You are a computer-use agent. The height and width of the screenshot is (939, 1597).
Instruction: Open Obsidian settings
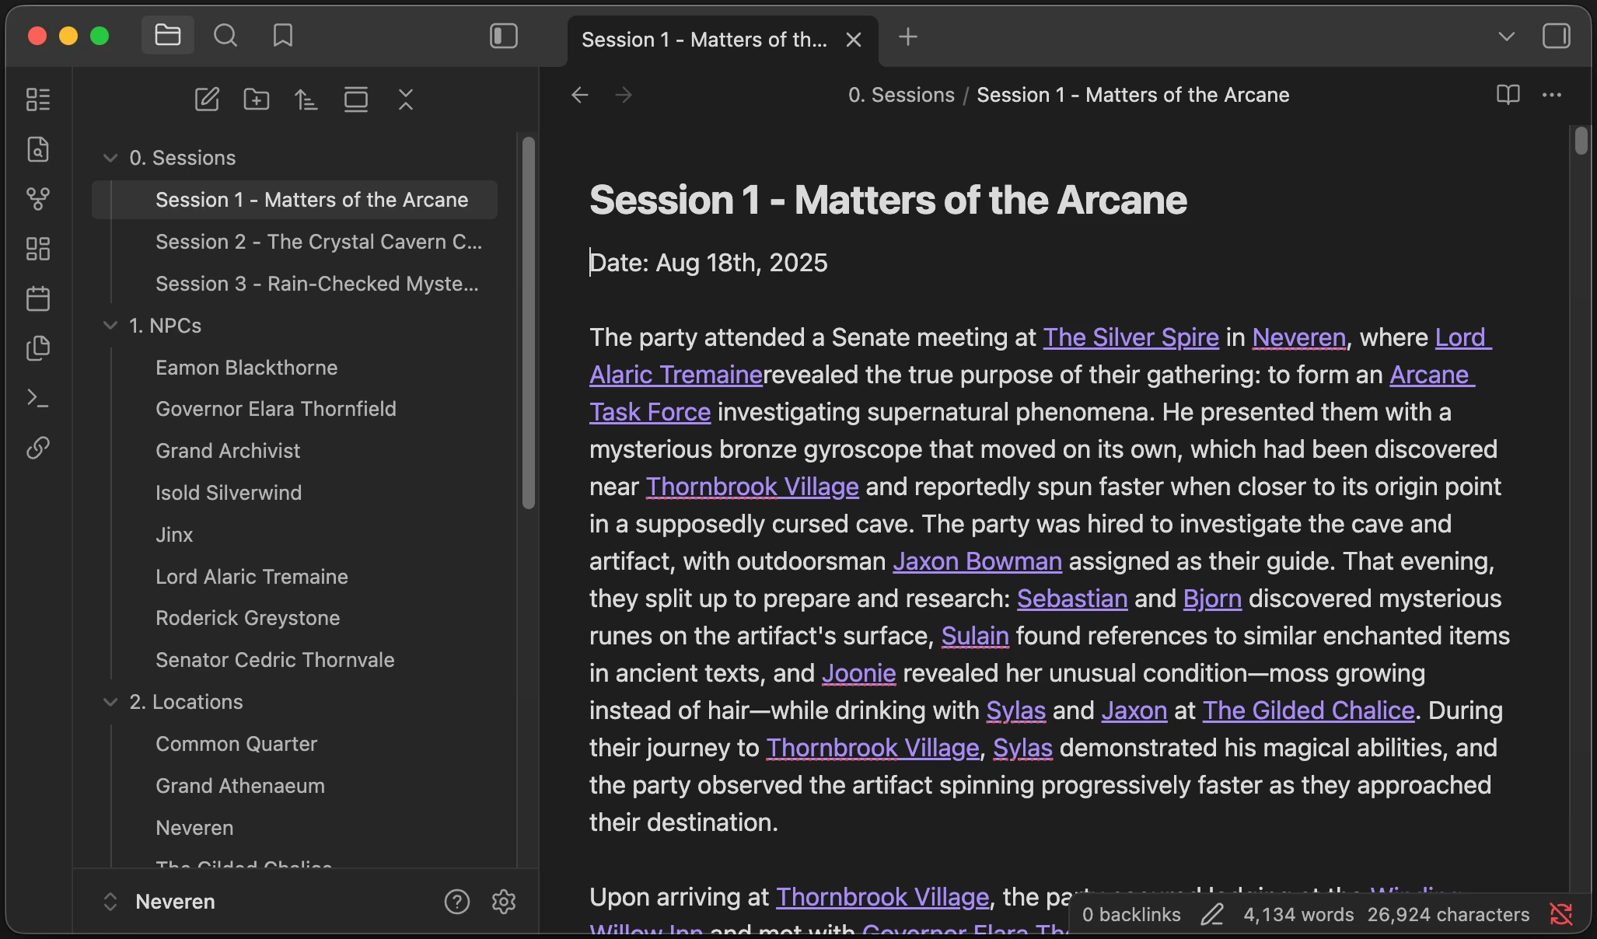pyautogui.click(x=502, y=902)
